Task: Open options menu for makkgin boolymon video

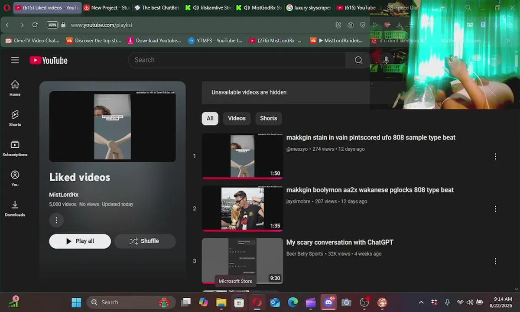Action: 496,209
